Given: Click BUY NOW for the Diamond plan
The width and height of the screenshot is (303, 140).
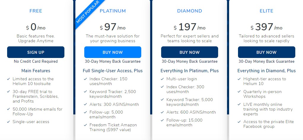Looking at the screenshot, I should click(190, 52).
